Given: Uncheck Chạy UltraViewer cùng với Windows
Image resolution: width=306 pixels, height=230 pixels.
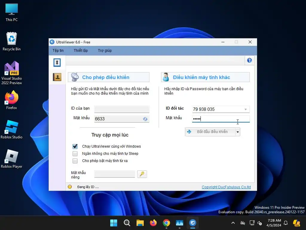Looking at the screenshot, I should click(75, 146).
